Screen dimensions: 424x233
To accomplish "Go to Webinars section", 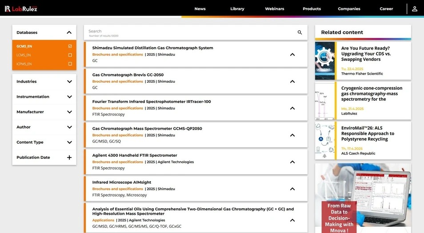I will [x=275, y=8].
